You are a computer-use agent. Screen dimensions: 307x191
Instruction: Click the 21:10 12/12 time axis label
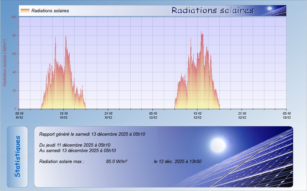[x=242, y=115]
